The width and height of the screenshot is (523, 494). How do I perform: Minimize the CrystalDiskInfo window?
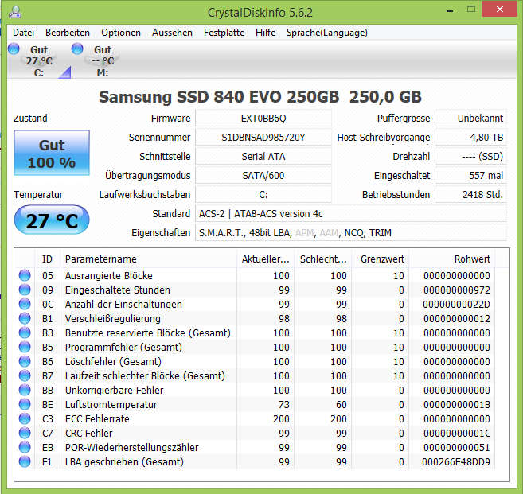(450, 10)
